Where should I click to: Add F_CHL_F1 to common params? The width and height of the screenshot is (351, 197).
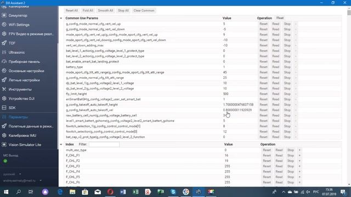click(299, 155)
